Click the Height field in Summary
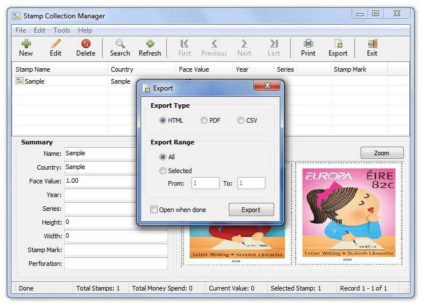This screenshot has width=422, height=306. click(x=101, y=222)
